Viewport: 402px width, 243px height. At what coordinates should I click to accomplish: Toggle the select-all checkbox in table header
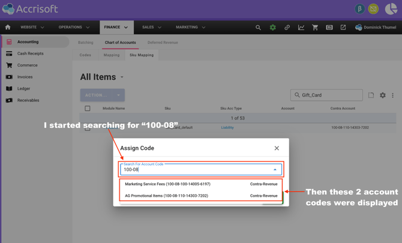88,109
